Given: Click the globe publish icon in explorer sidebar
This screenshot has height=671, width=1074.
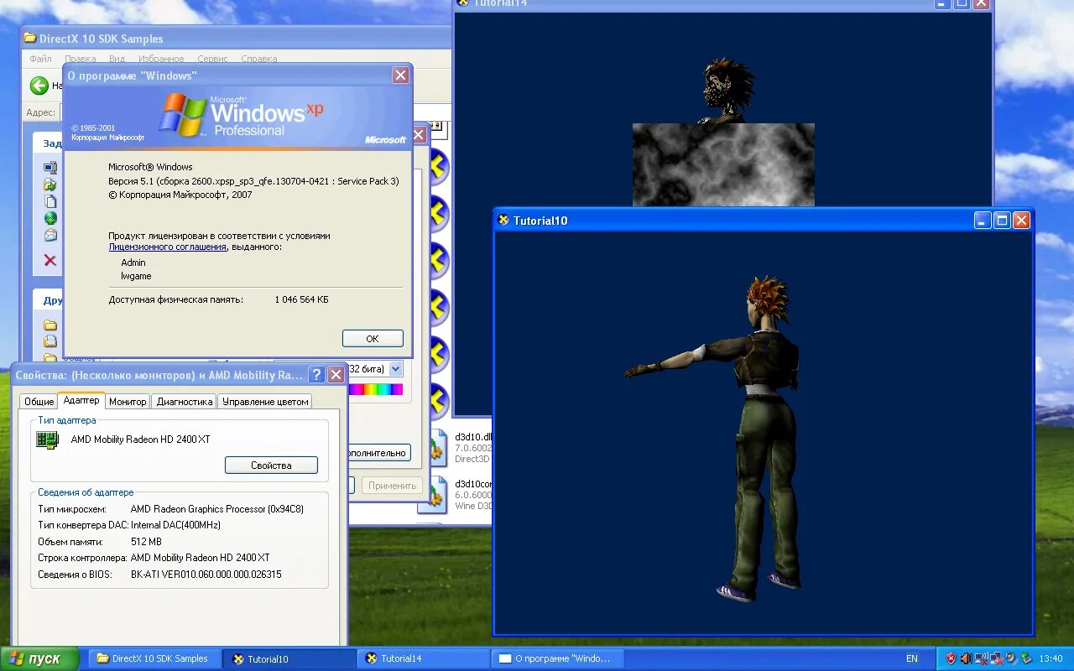Looking at the screenshot, I should point(50,218).
